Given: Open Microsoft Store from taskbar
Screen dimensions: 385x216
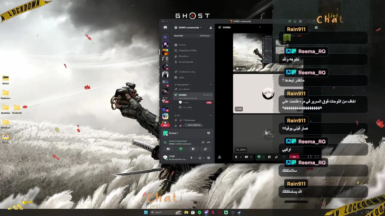Looking at the screenshot, I should 193,212.
